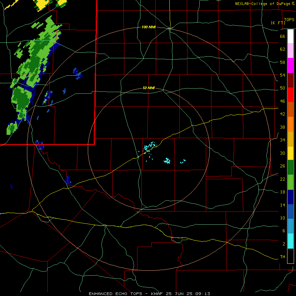Click the 'TOPS' legend heading
The image size is (296, 296).
pyautogui.click(x=289, y=20)
